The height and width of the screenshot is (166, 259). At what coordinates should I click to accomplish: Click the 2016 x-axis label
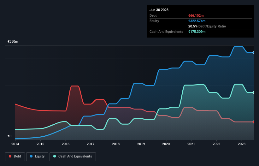pos(66,144)
